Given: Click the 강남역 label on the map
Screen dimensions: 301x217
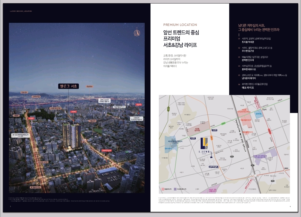Looking at the screenshot, I should pyautogui.click(x=264, y=109).
